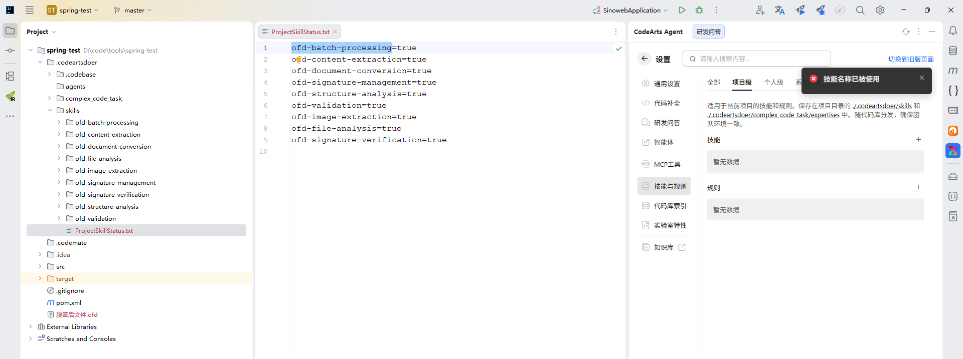
Task: Open editor tab options menu
Action: [x=616, y=32]
